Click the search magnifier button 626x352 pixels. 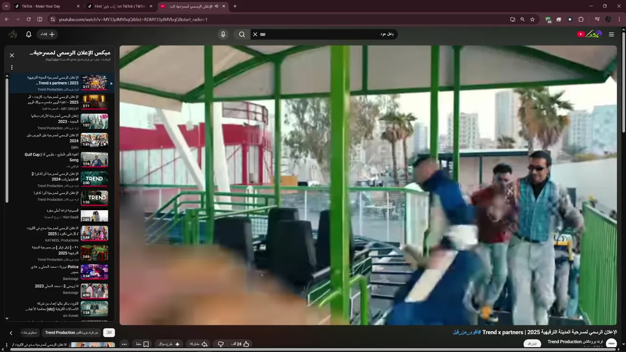click(x=242, y=34)
